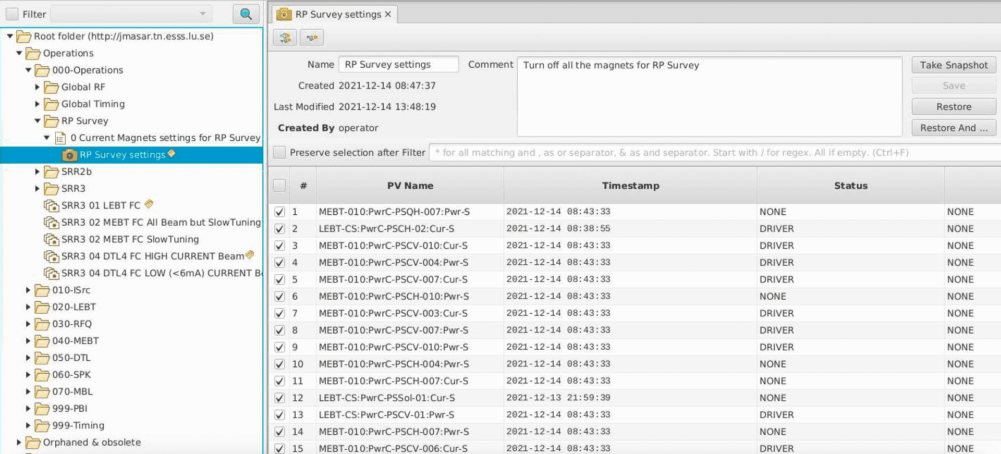Click the magnifier search button beside Filter
Image resolution: width=1001 pixels, height=454 pixels.
coord(246,14)
